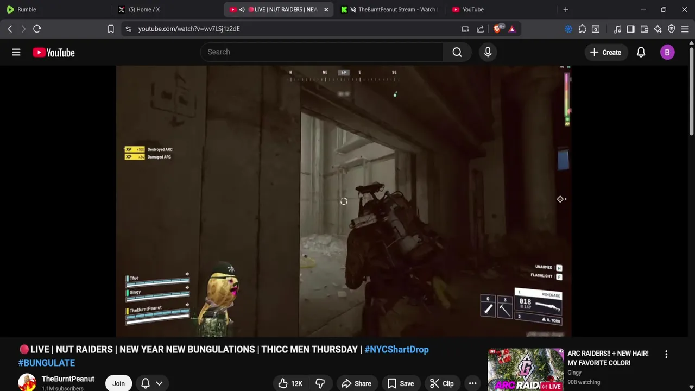Open TheBurntPeanut channel avatar
The width and height of the screenshot is (695, 391).
pos(27,382)
